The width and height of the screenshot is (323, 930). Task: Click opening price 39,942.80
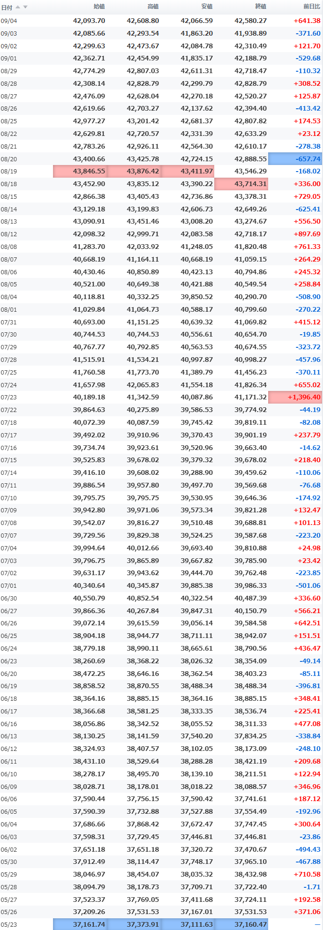coord(89,510)
